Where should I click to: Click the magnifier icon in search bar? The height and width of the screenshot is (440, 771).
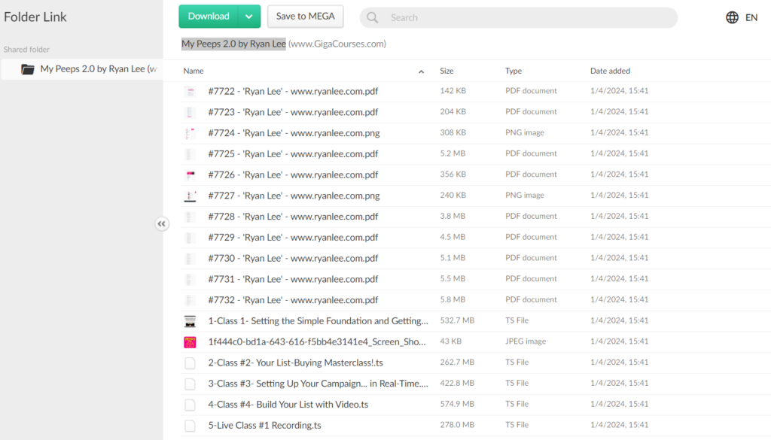tap(373, 17)
